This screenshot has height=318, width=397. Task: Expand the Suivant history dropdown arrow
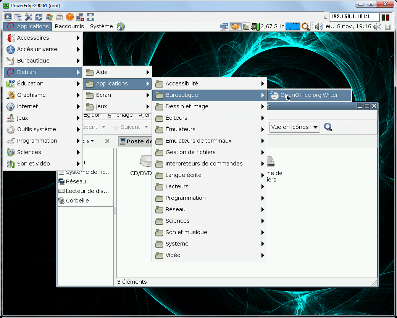(146, 127)
